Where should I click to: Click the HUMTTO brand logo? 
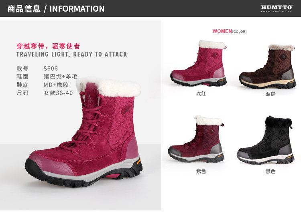(x=277, y=8)
